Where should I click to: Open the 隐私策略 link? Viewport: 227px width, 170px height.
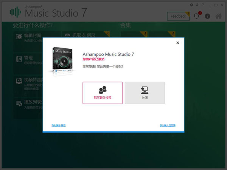pyautogui.click(x=56, y=125)
